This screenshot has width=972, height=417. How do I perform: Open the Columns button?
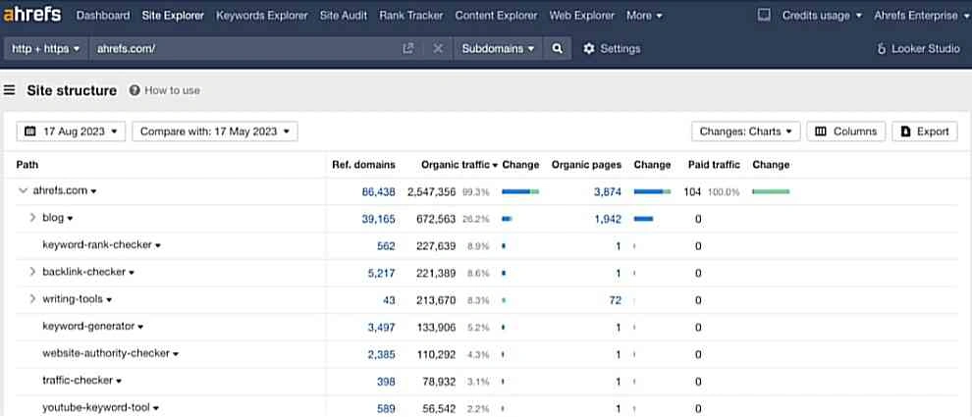[846, 131]
